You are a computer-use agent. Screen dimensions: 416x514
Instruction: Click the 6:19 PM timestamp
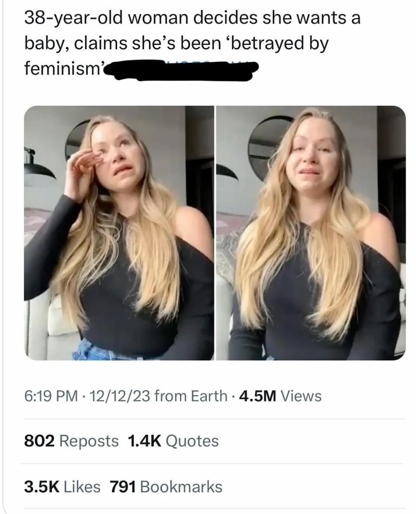click(51, 396)
